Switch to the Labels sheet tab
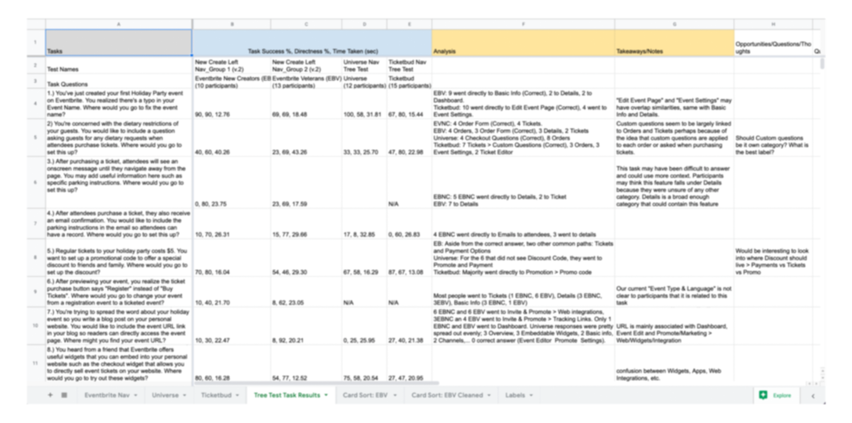Viewport: 852px width, 423px height. [x=515, y=395]
